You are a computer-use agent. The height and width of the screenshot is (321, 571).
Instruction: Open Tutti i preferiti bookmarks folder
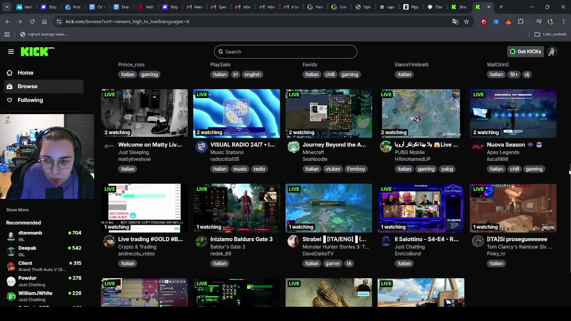click(x=550, y=34)
